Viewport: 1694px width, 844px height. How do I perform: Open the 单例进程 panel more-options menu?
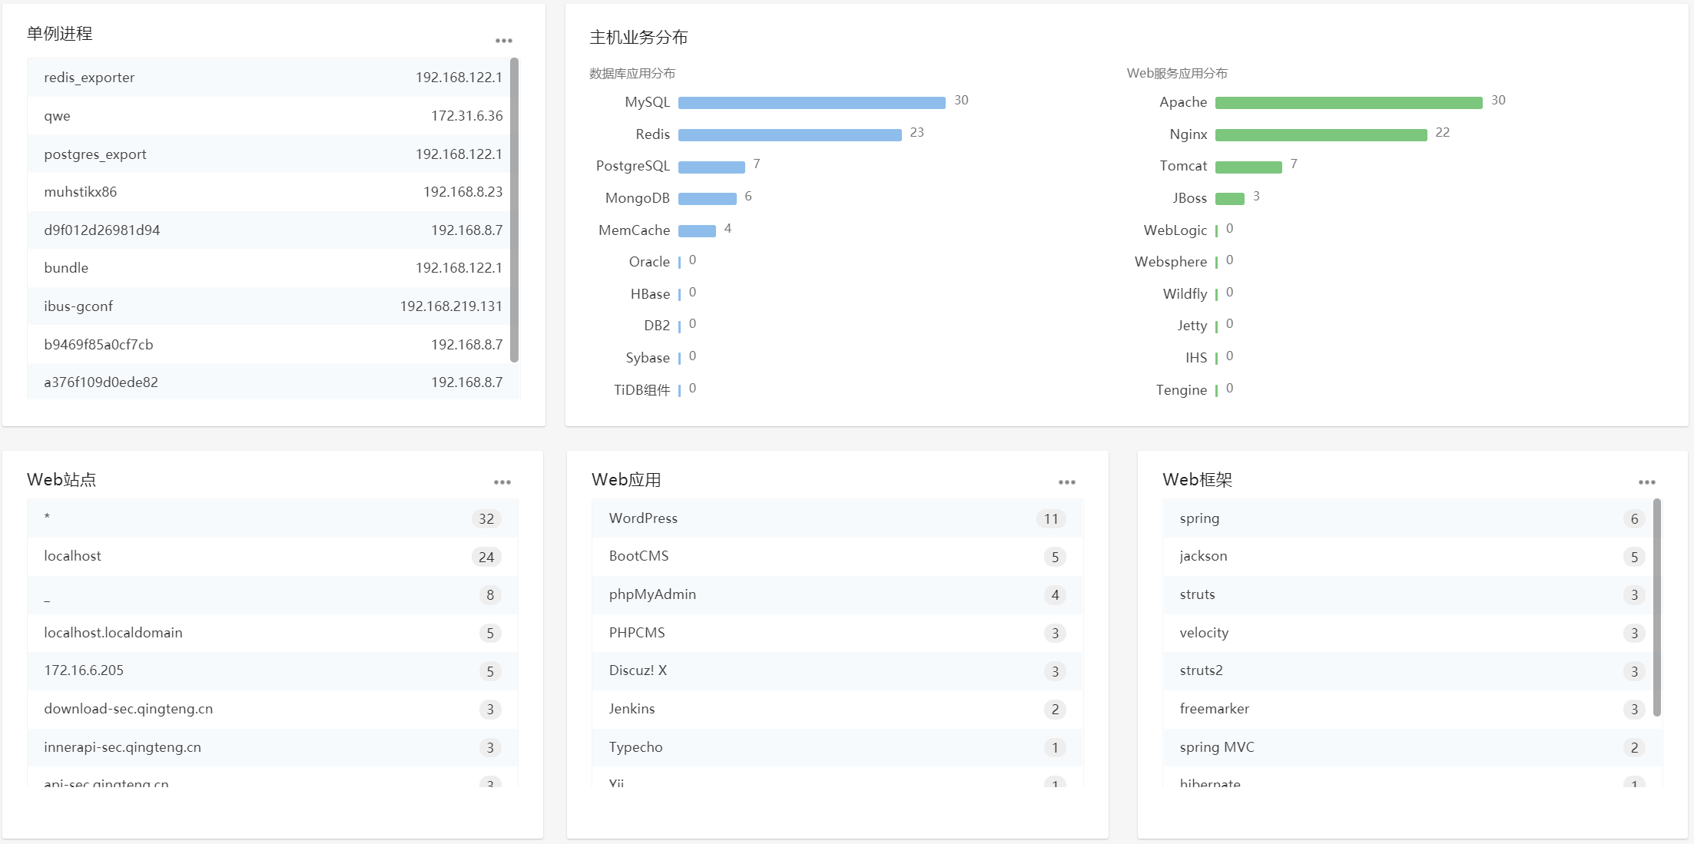[503, 41]
